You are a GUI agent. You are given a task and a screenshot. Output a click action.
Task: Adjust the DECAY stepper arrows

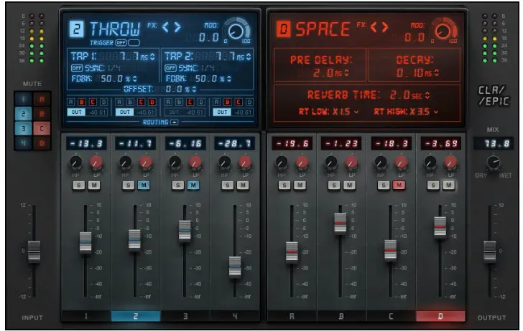click(437, 73)
